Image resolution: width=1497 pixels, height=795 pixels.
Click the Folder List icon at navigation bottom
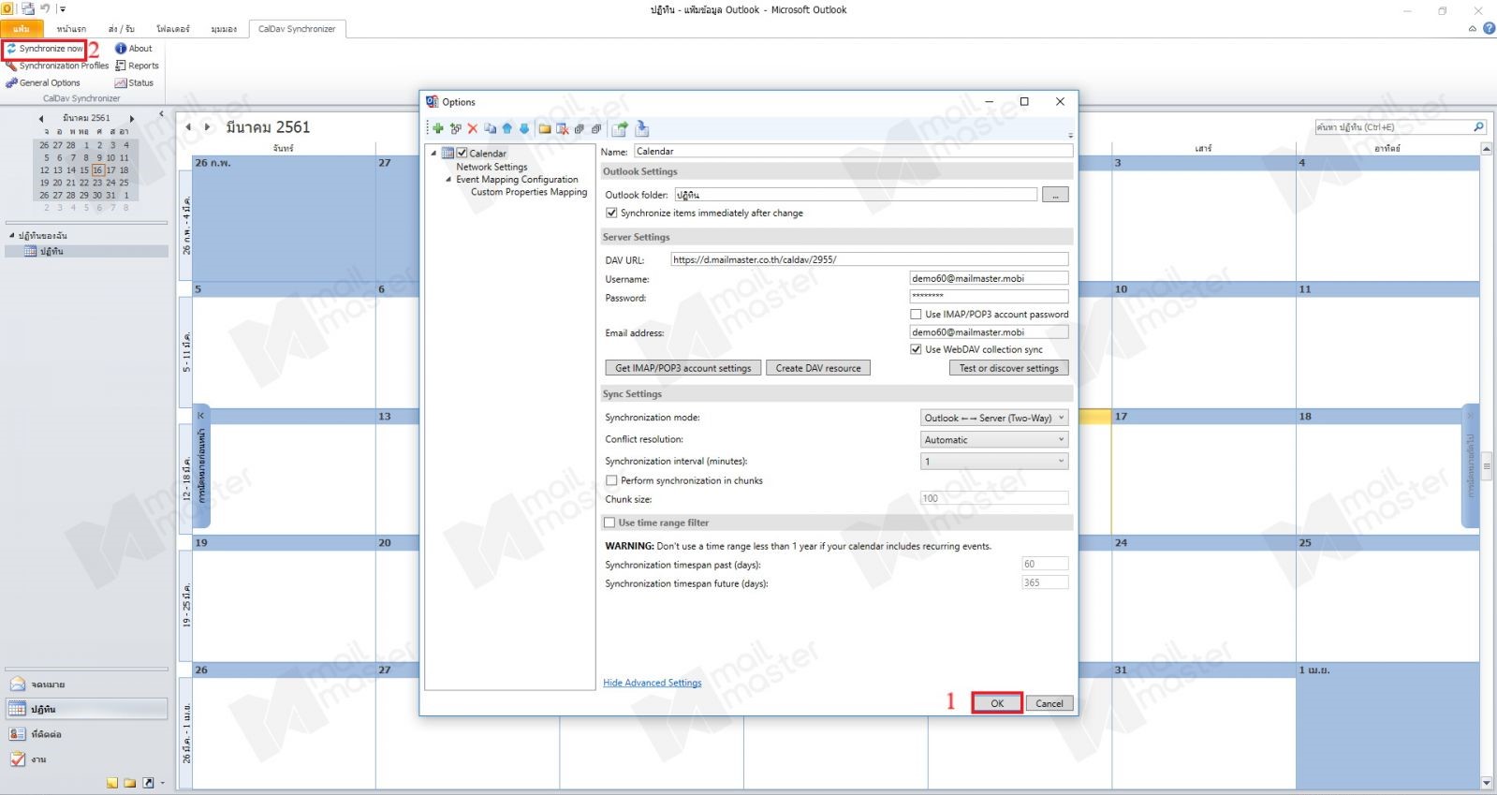tap(130, 783)
